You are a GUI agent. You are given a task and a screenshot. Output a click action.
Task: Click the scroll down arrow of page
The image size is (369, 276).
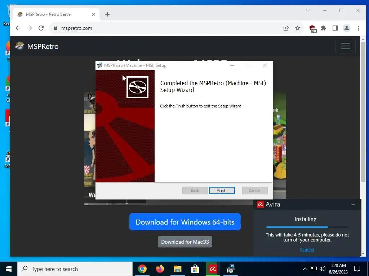click(363, 254)
